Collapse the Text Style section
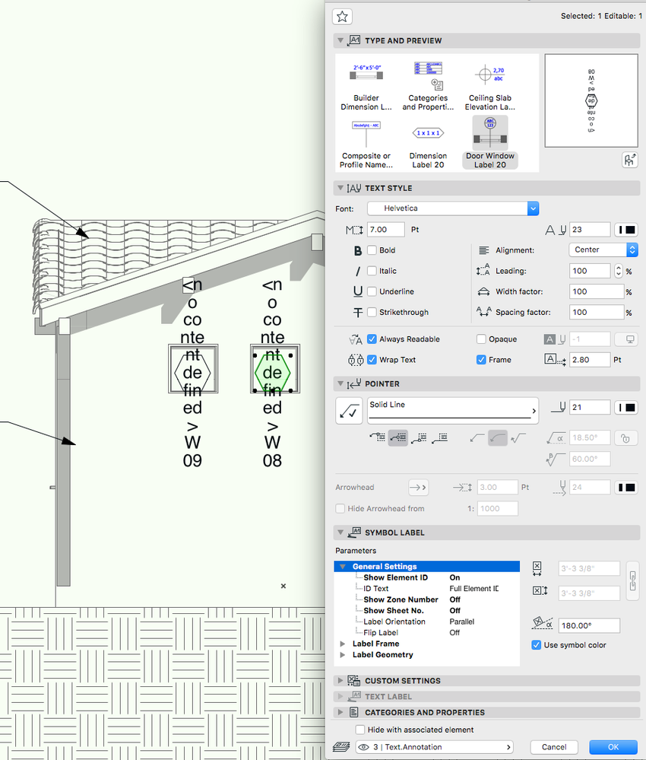Screen dimensions: 646x760 click(x=340, y=188)
